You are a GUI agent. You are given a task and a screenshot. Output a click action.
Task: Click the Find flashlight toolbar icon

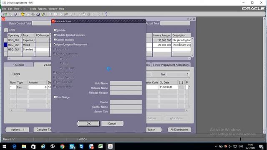pos(10,14)
